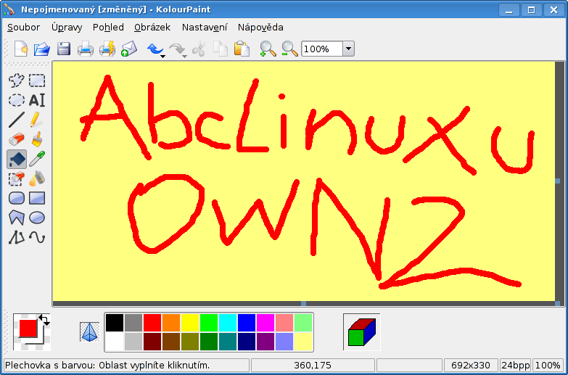This screenshot has height=375, width=568.
Task: Select the Flood Fill bucket tool
Action: 16,159
